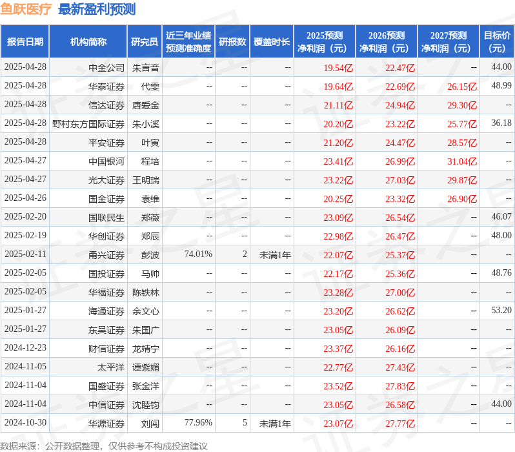
Task: Click target price 36.18
Action: (x=501, y=123)
